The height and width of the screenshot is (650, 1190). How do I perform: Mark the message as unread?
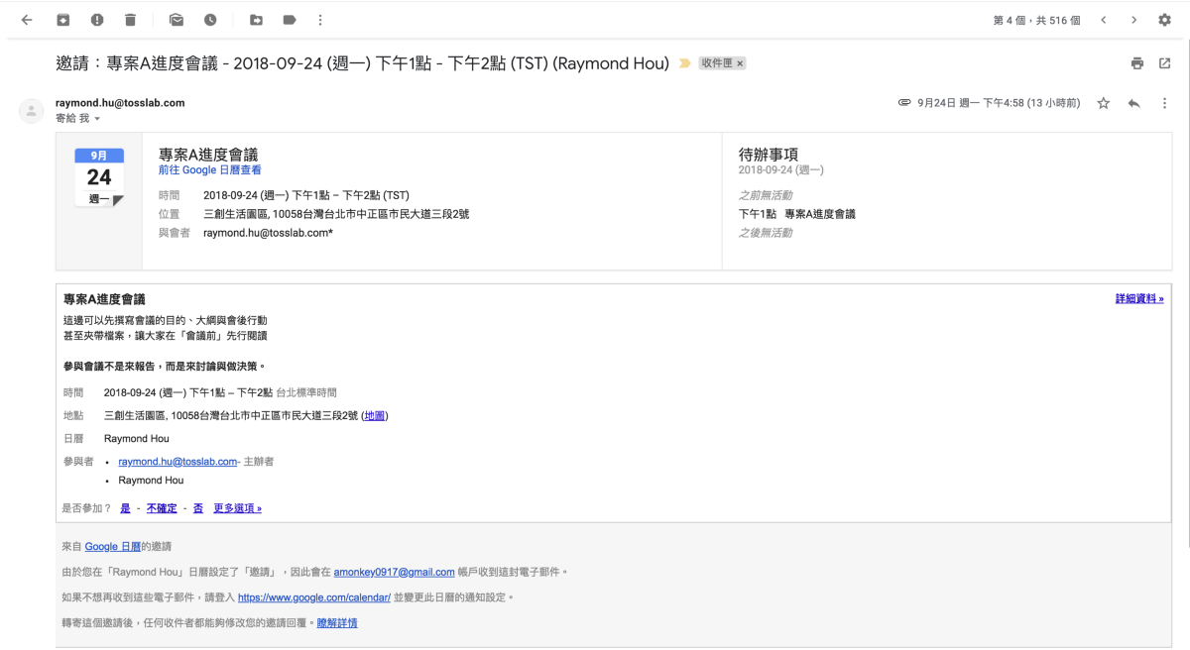tap(177, 20)
